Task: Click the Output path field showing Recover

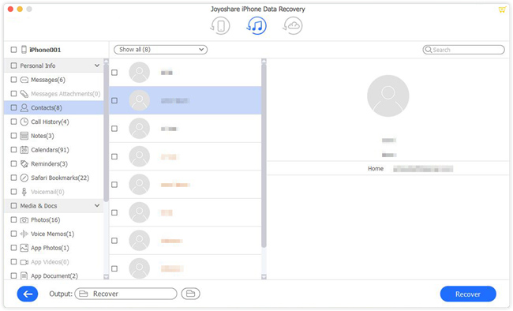Action: click(x=126, y=294)
